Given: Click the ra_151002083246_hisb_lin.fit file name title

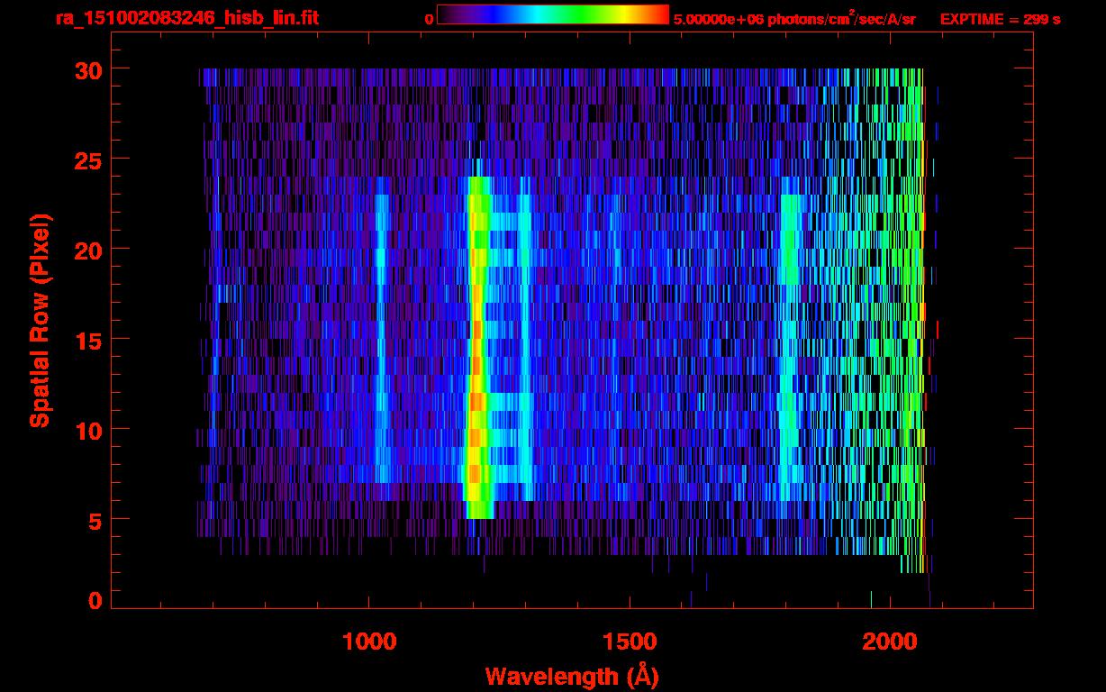Looking at the screenshot, I should click(x=186, y=18).
